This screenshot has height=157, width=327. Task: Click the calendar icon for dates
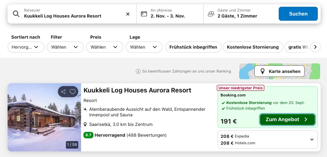point(144,14)
